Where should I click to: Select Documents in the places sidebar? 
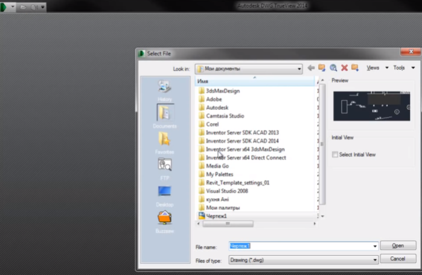tap(165, 116)
